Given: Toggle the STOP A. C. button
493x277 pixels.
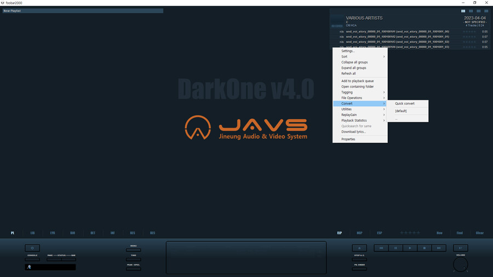Looking at the screenshot, I should [x=359, y=259].
